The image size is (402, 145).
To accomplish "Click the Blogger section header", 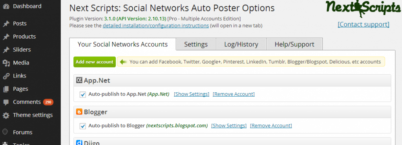I will [x=232, y=112].
